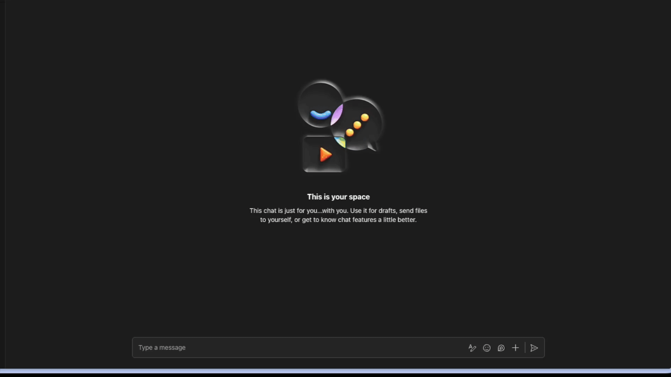Click the light blue bar at the bottom
Screen dimensions: 671x377
335,371
